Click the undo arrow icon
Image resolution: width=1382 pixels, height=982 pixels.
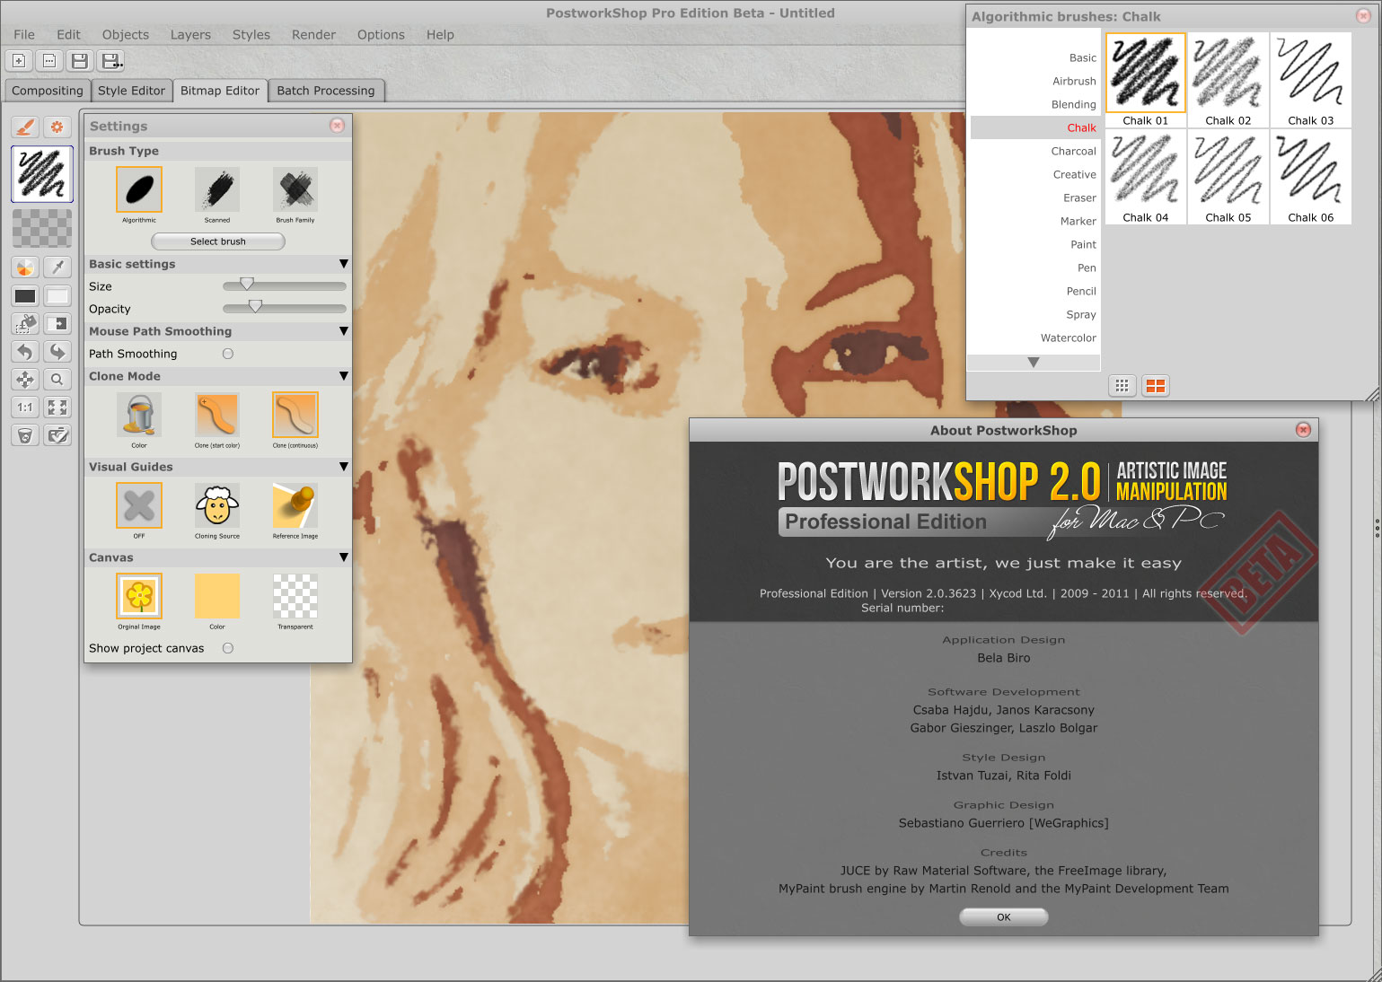tap(25, 352)
